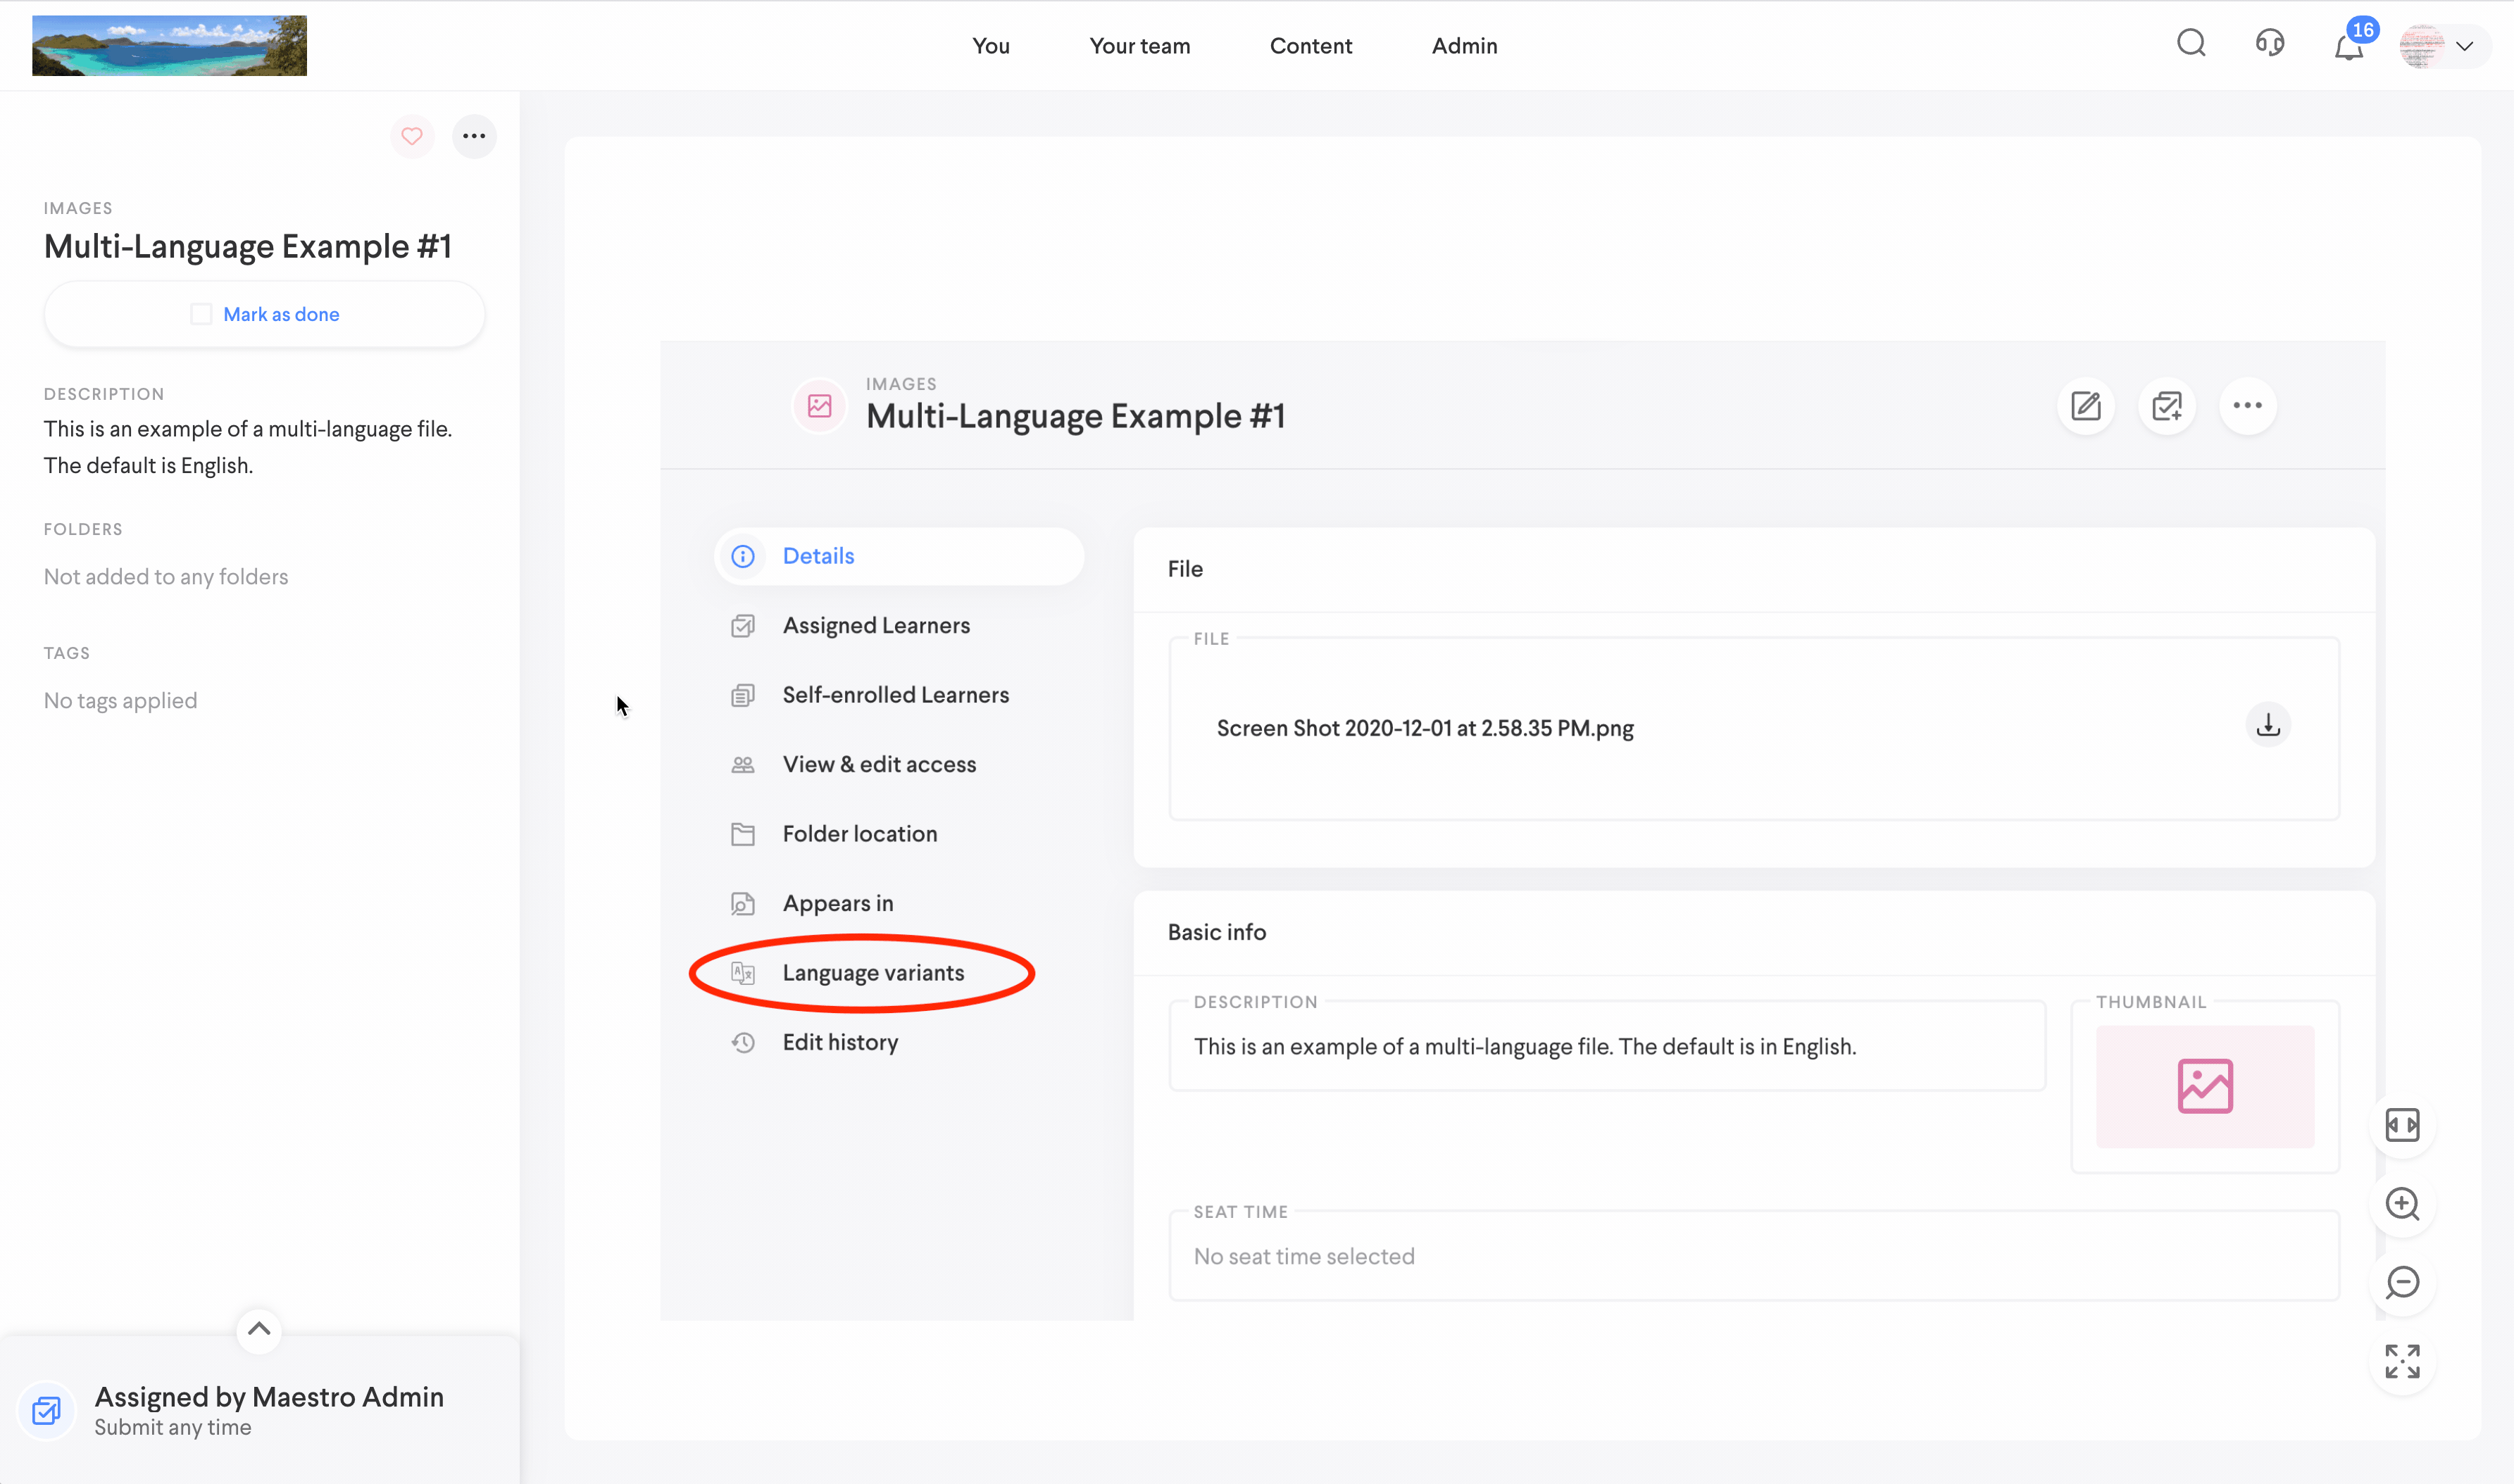The width and height of the screenshot is (2514, 1484).
Task: Click the heart favorite icon
Action: [x=412, y=136]
